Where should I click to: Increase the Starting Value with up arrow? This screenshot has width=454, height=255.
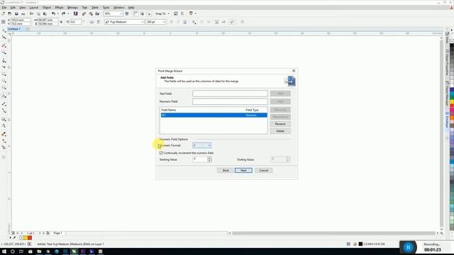click(209, 158)
